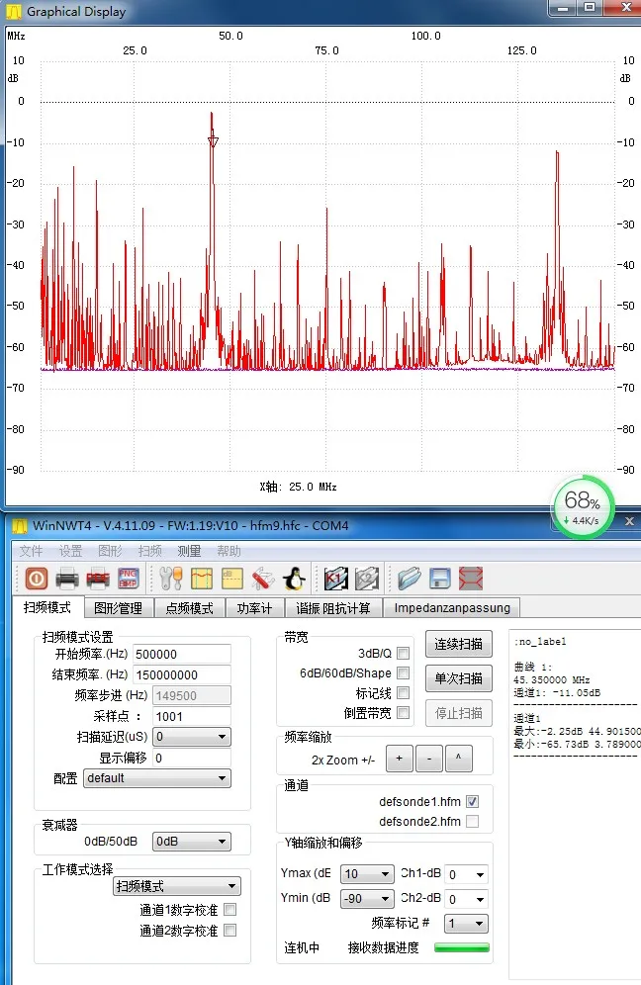Image resolution: width=641 pixels, height=985 pixels.
Task: Enable 通道1数字校准 checkbox
Action: pyautogui.click(x=230, y=910)
